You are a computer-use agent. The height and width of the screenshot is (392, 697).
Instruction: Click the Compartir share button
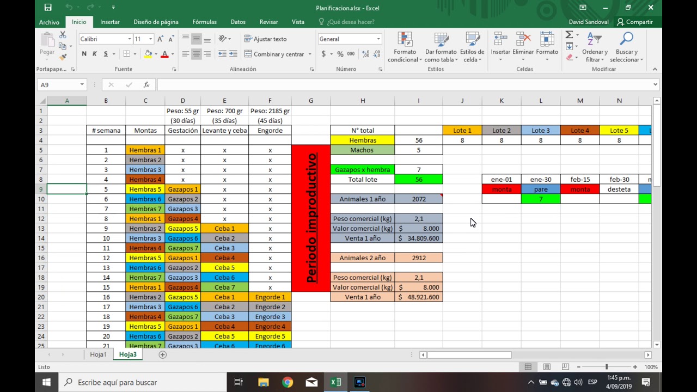(x=635, y=22)
